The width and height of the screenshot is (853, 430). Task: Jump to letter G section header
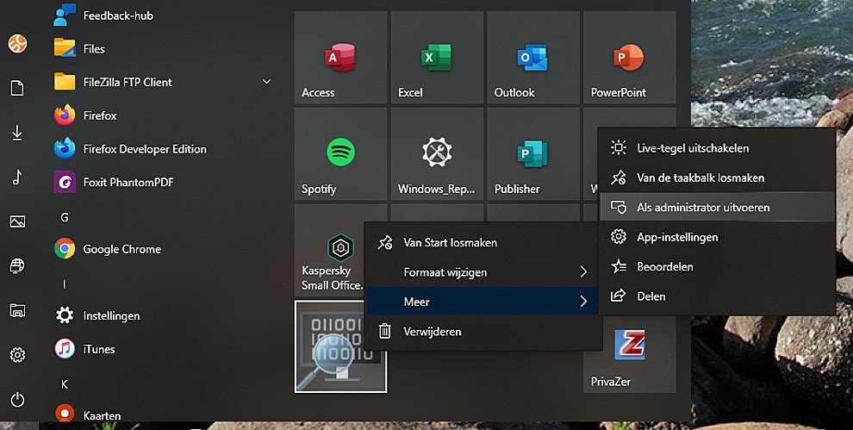pyautogui.click(x=65, y=218)
